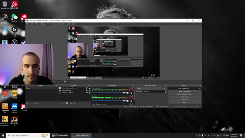The height and width of the screenshot is (138, 245).
Task: Decrease the transition duration with down arrow
Action: point(166,92)
